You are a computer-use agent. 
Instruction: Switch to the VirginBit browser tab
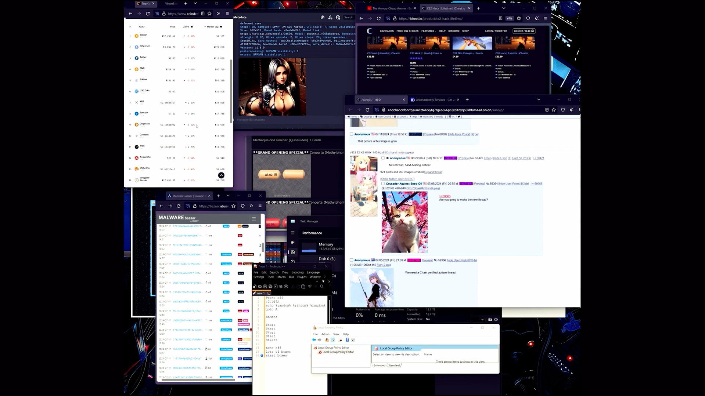point(171,3)
